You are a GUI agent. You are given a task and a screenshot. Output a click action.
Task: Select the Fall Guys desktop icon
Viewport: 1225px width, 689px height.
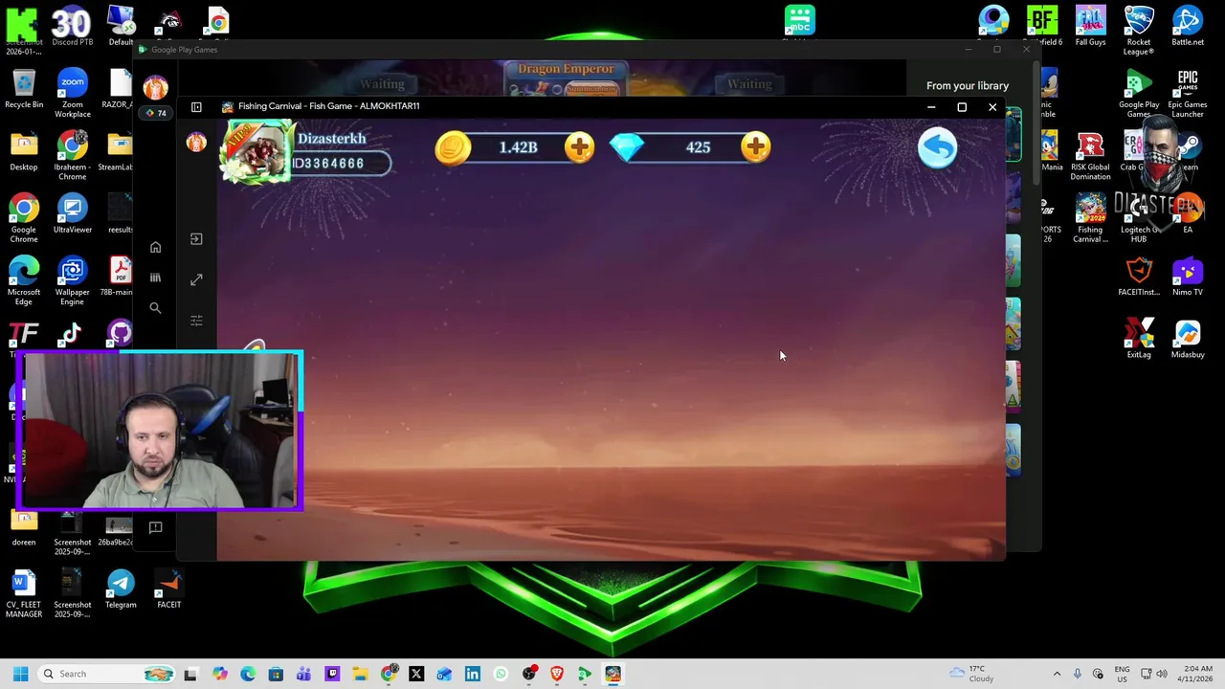point(1090,26)
